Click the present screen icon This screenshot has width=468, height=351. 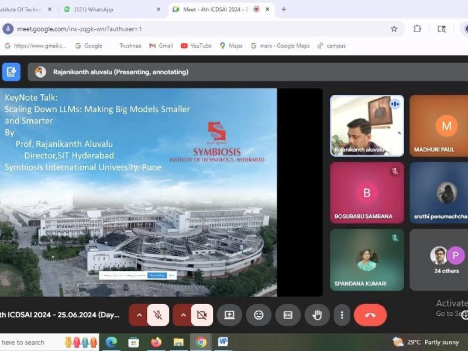(229, 315)
